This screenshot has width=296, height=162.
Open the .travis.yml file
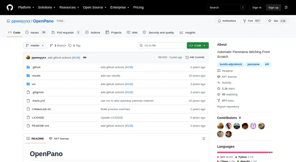(38, 101)
